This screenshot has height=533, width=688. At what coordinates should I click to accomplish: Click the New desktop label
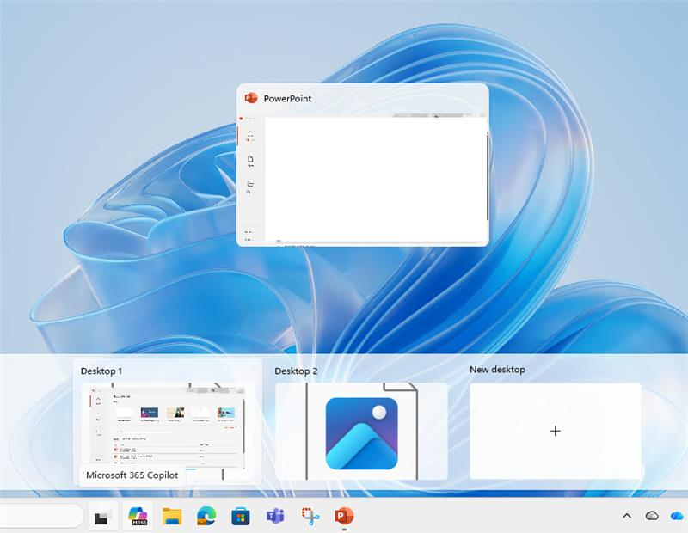[497, 370]
